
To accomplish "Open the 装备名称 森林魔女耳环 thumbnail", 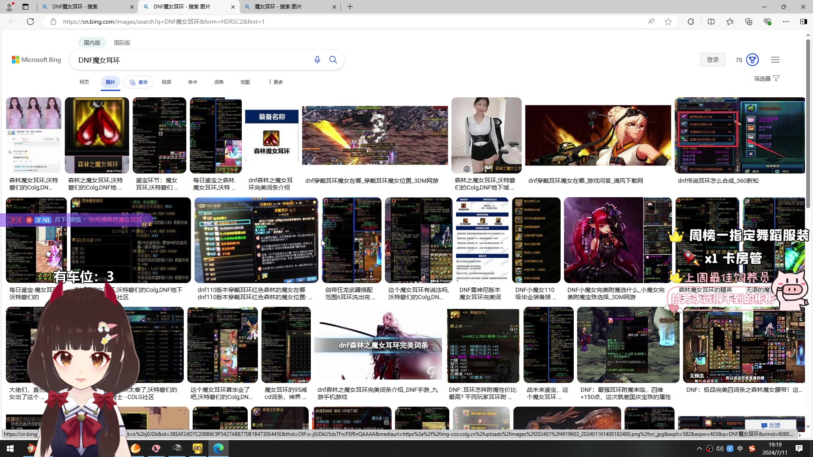I will 272,135.
